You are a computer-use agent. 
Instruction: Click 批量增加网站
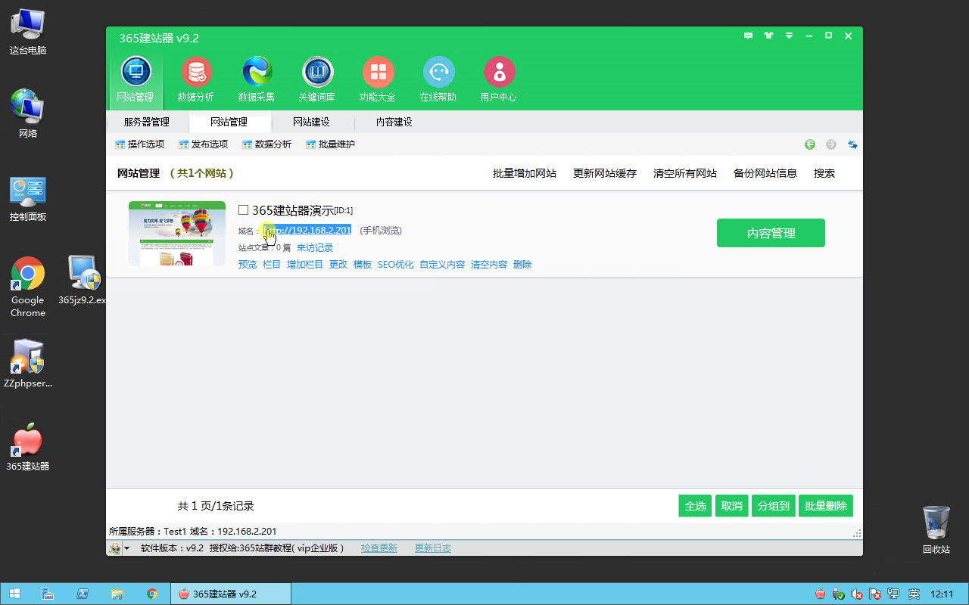525,173
